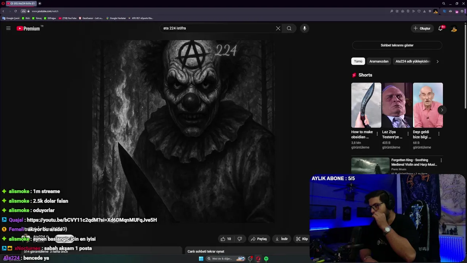Screen dimensions: 467x263
Task: Open the Oluştur create button
Action: pyautogui.click(x=422, y=28)
